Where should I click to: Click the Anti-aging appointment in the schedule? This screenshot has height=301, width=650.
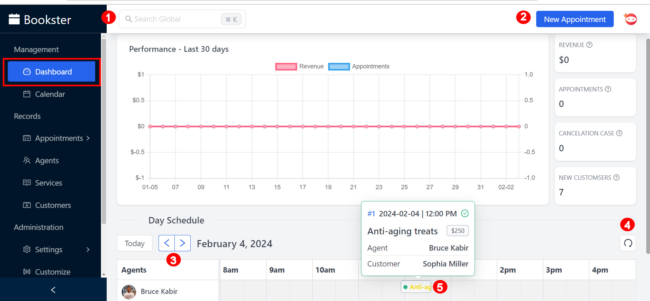click(x=416, y=287)
